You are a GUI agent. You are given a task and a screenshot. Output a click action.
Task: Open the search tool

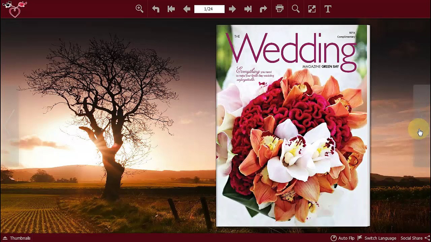point(296,9)
